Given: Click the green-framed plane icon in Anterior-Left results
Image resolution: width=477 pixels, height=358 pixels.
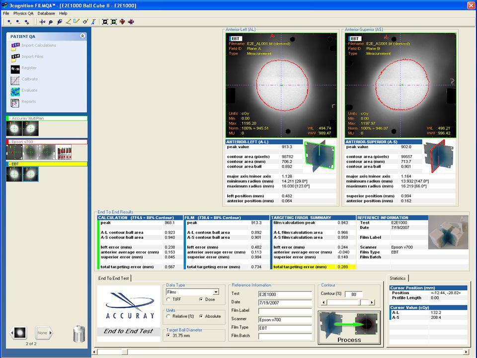Looking at the screenshot, I should pyautogui.click(x=319, y=155).
